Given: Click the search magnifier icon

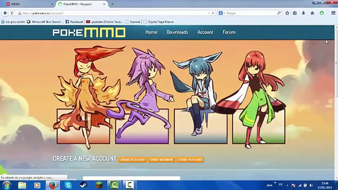Looking at the screenshot, I should tap(279, 13).
